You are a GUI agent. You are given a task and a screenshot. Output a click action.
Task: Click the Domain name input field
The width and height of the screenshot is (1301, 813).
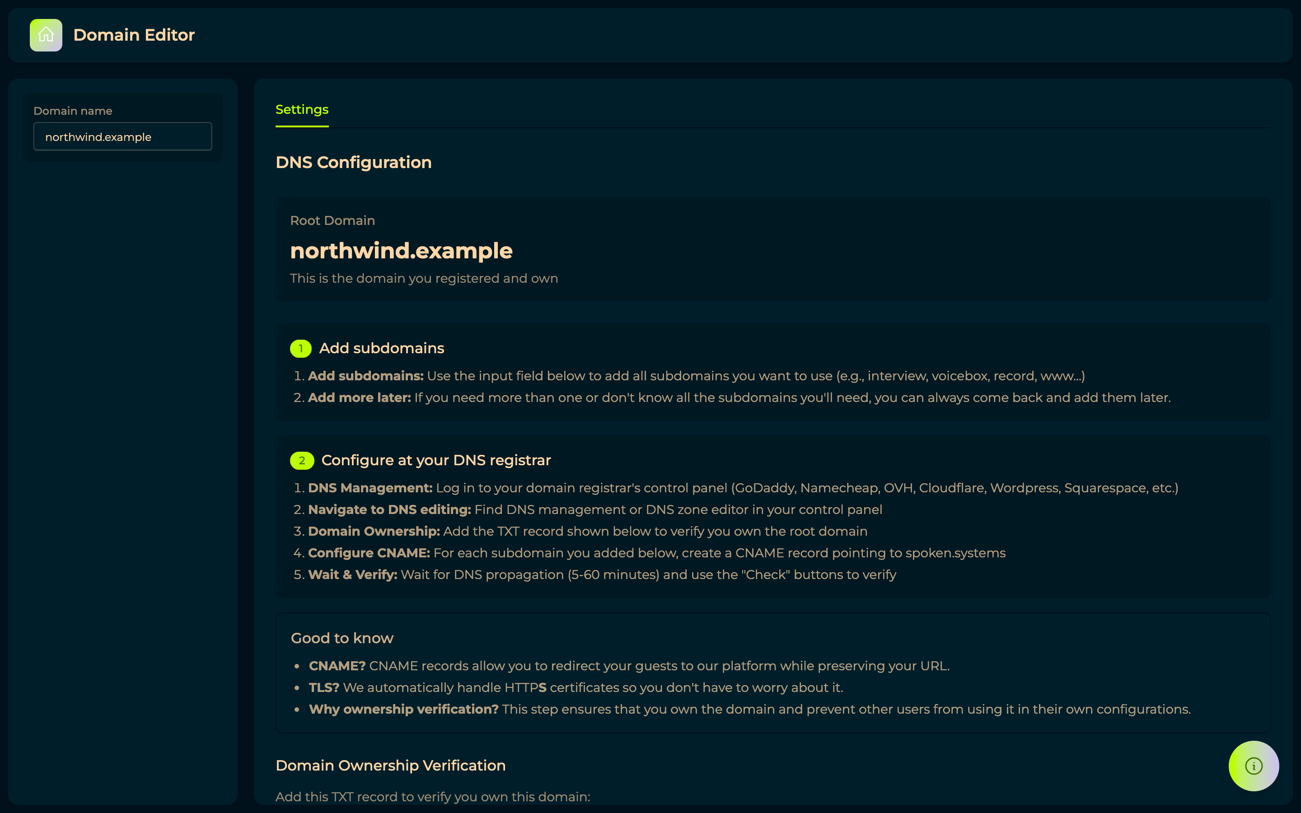(122, 136)
